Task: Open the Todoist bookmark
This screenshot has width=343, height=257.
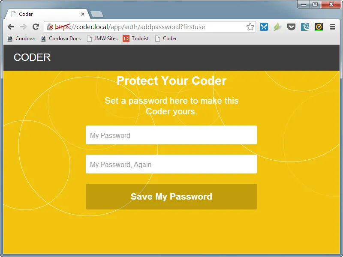Action: click(135, 39)
